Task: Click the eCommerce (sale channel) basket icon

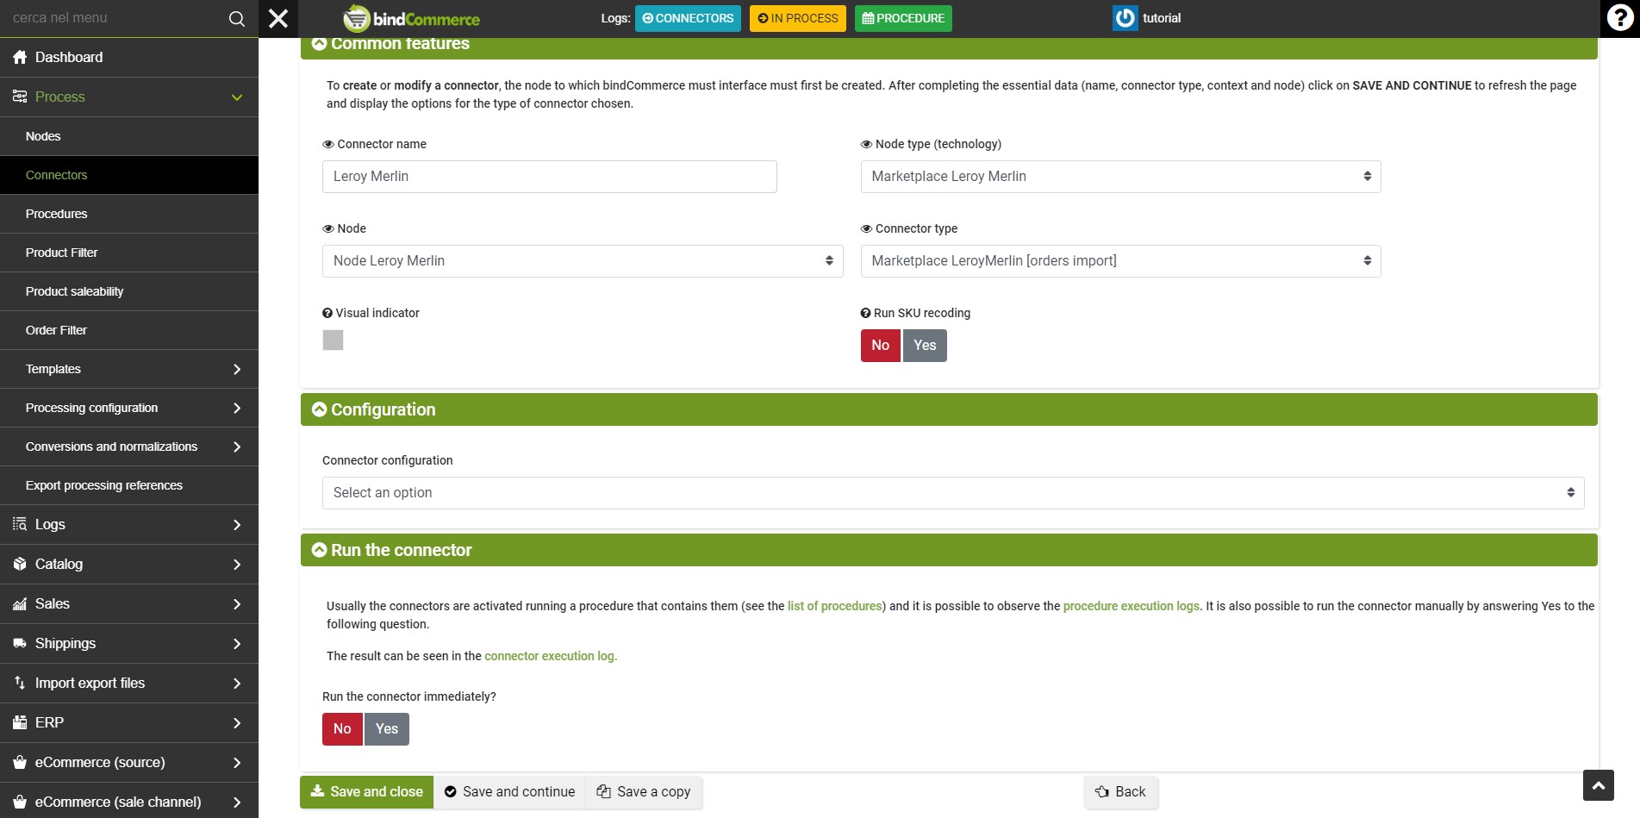Action: tap(20, 802)
